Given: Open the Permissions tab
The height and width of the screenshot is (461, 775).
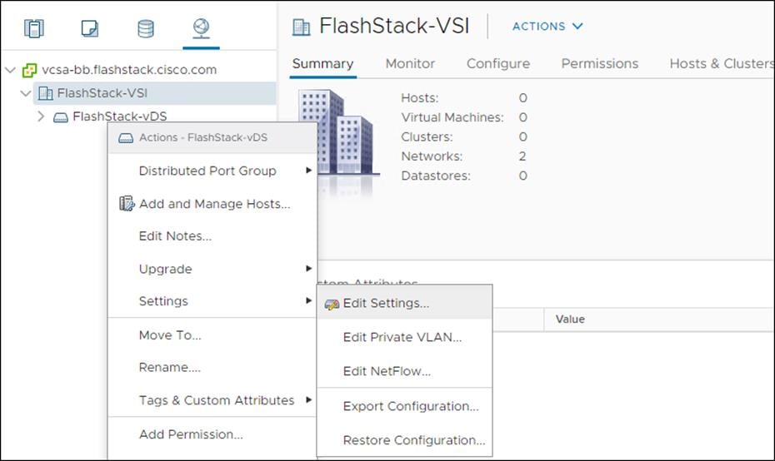Looking at the screenshot, I should [599, 64].
